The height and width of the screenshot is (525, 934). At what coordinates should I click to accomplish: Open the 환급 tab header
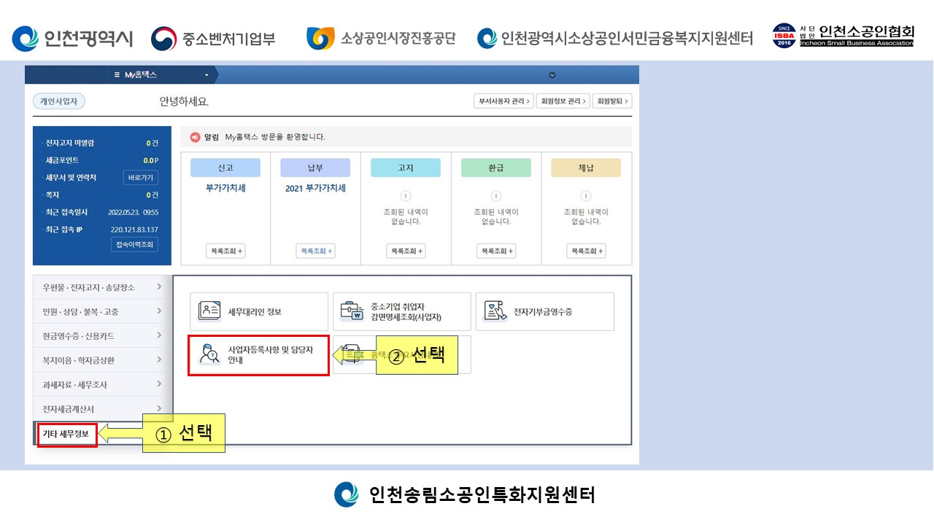496,168
